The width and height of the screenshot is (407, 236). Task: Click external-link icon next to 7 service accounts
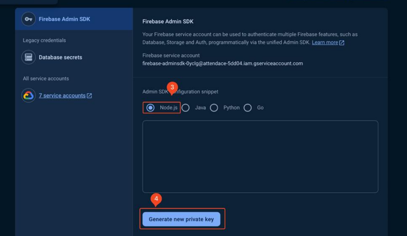click(x=89, y=96)
